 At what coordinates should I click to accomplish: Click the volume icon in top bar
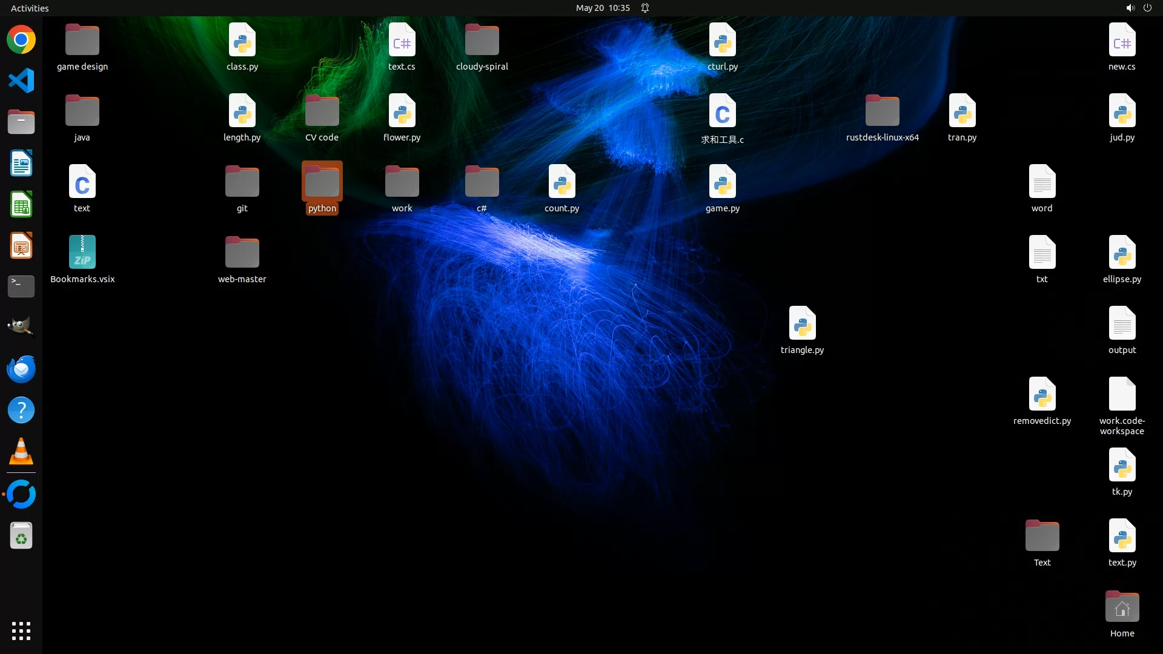point(1130,8)
